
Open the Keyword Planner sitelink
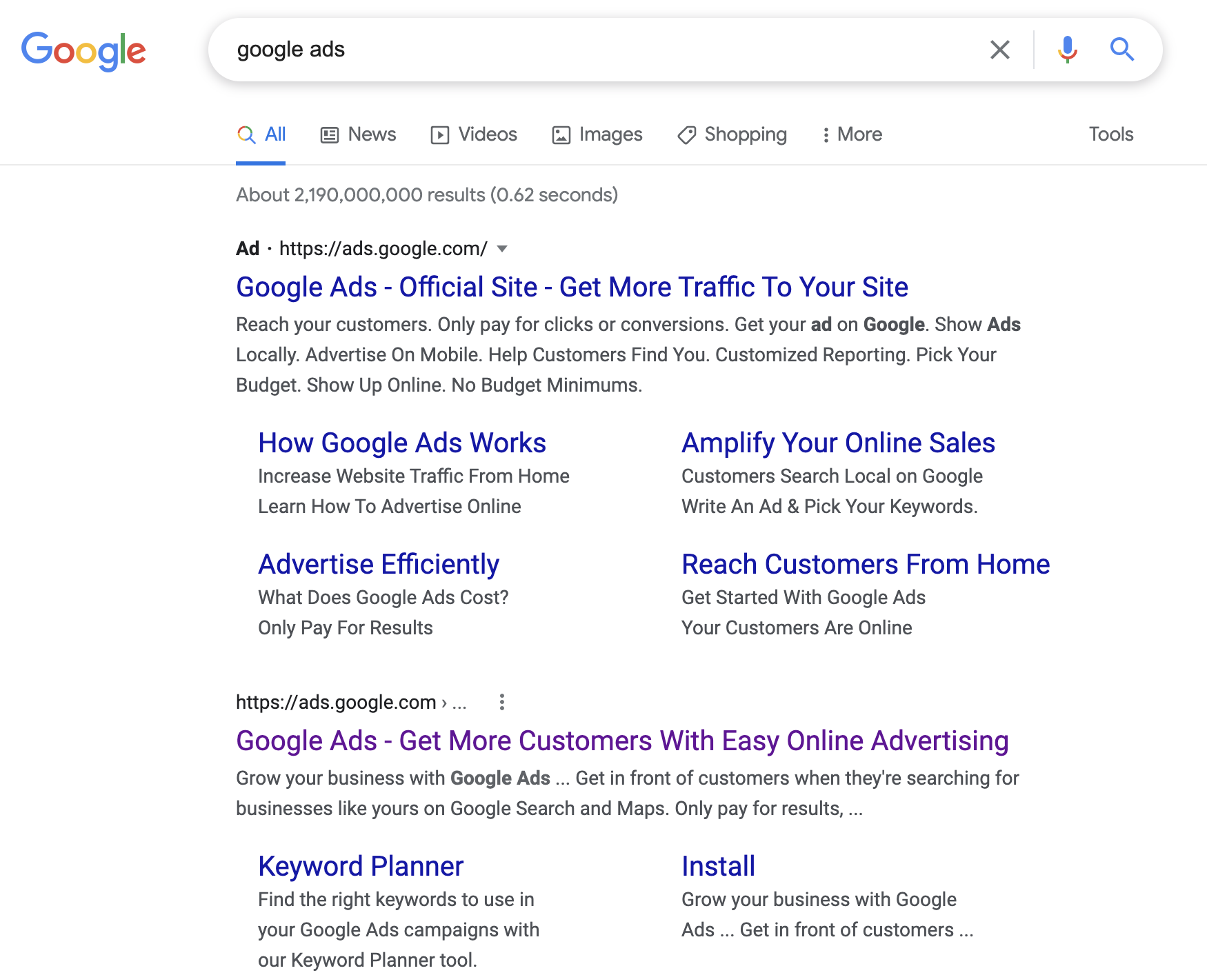(361, 866)
